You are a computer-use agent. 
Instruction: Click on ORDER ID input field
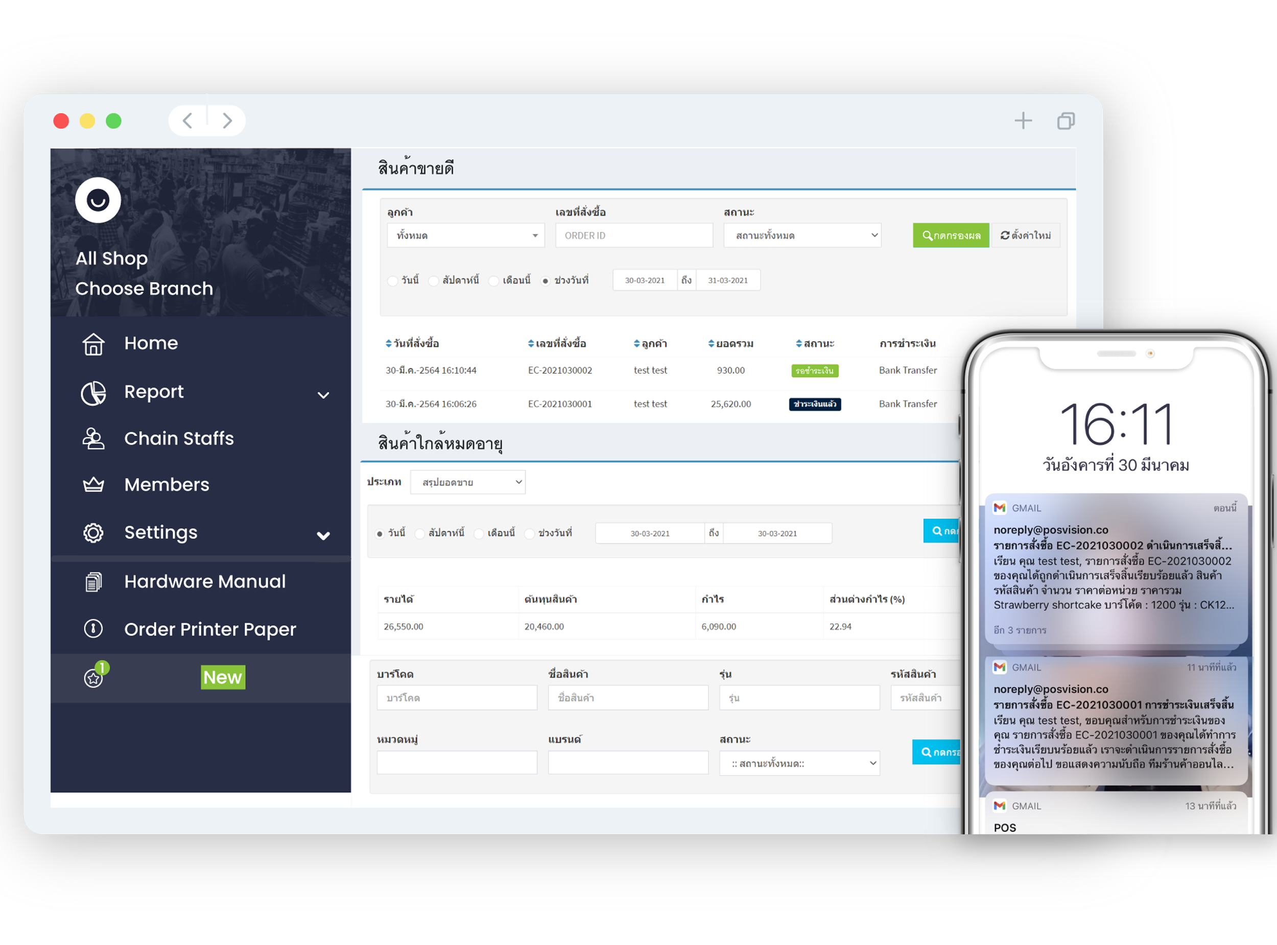pos(633,235)
